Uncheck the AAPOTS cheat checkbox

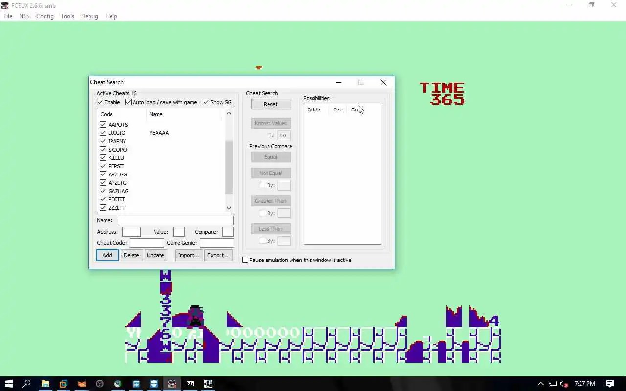point(103,125)
